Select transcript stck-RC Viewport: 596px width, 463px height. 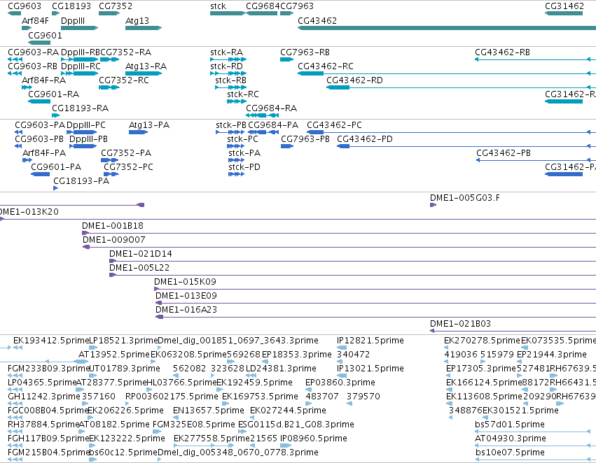(237, 101)
